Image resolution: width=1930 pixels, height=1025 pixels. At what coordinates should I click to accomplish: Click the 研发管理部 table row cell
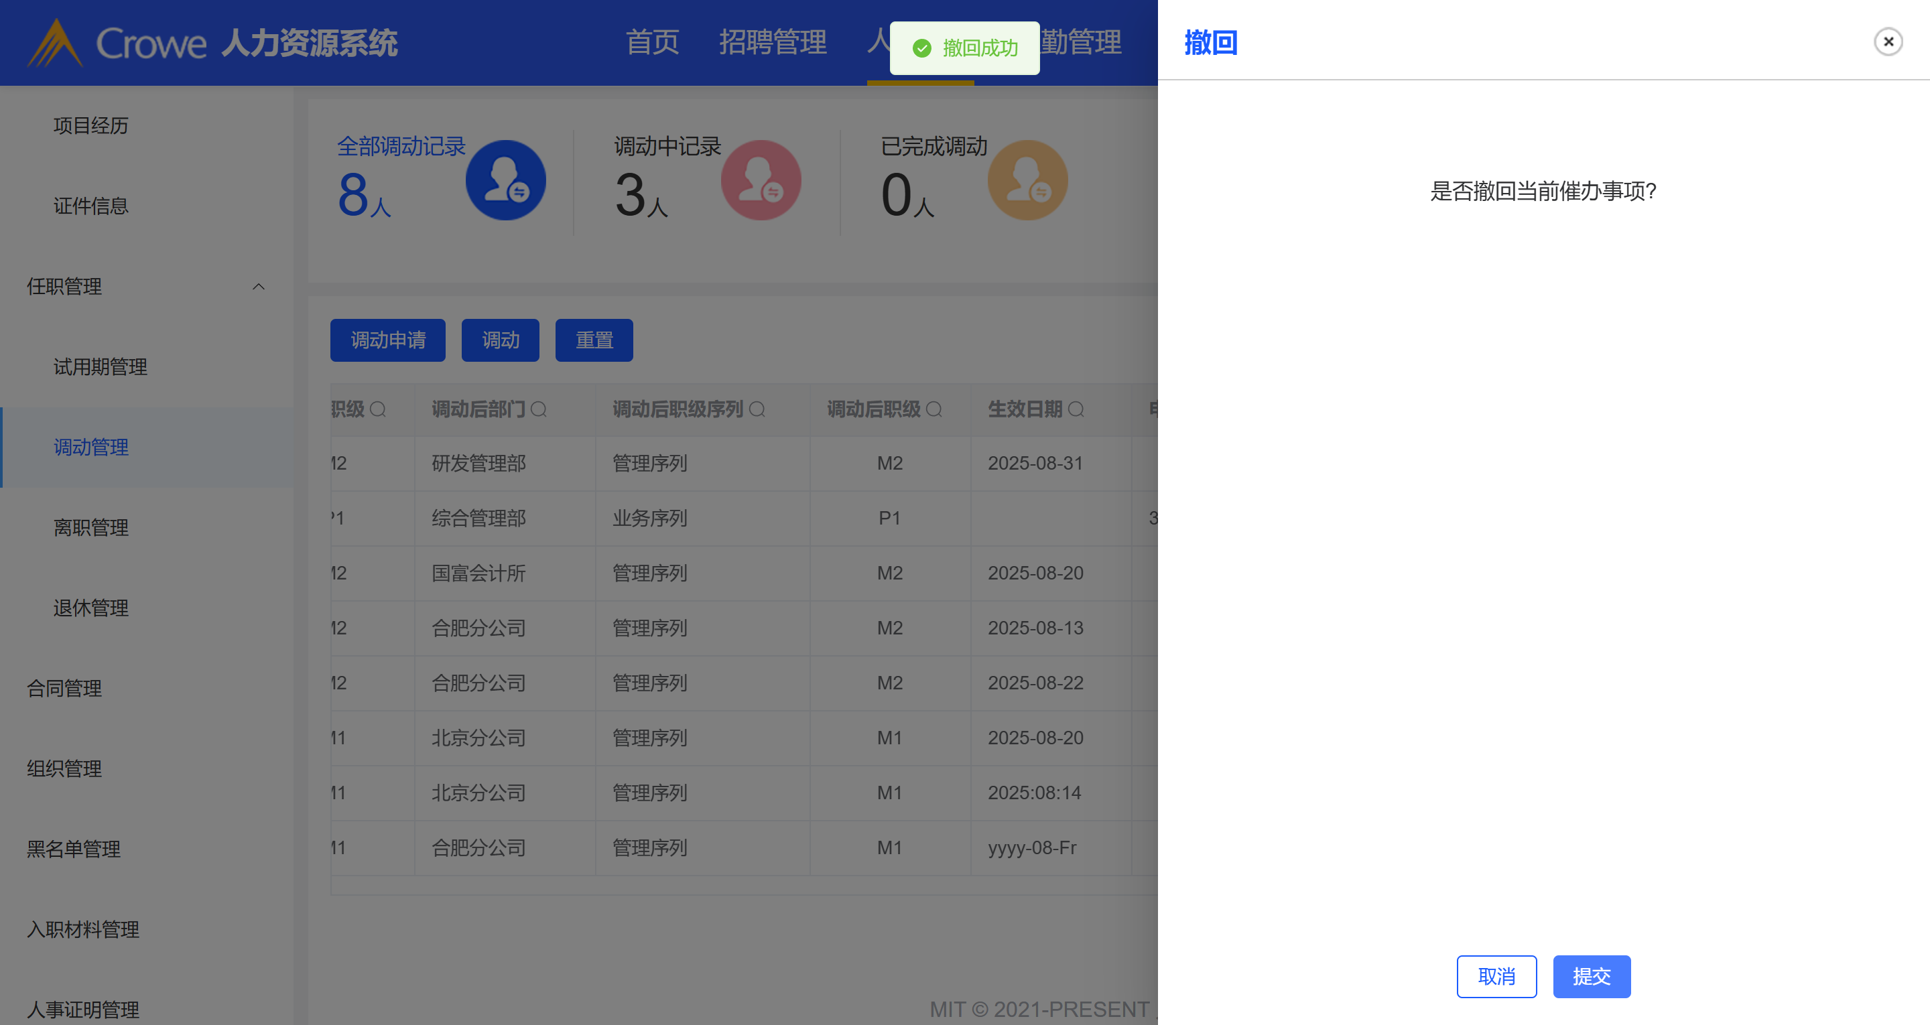tap(478, 464)
